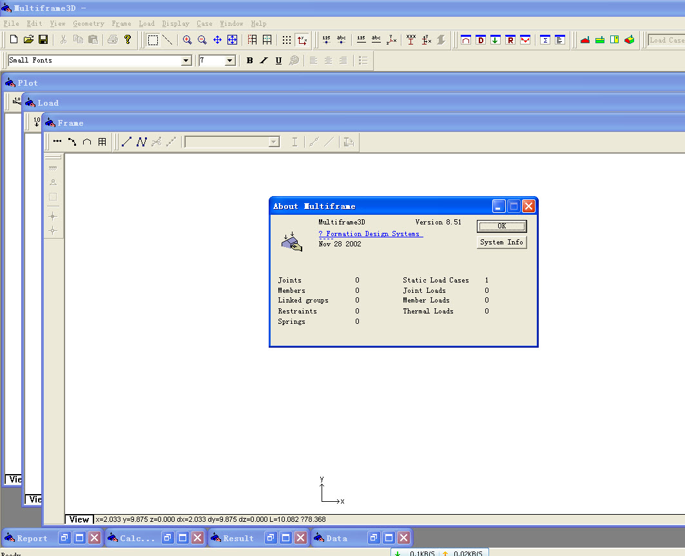685x556 pixels.
Task: Open the Frame menu
Action: tap(121, 24)
